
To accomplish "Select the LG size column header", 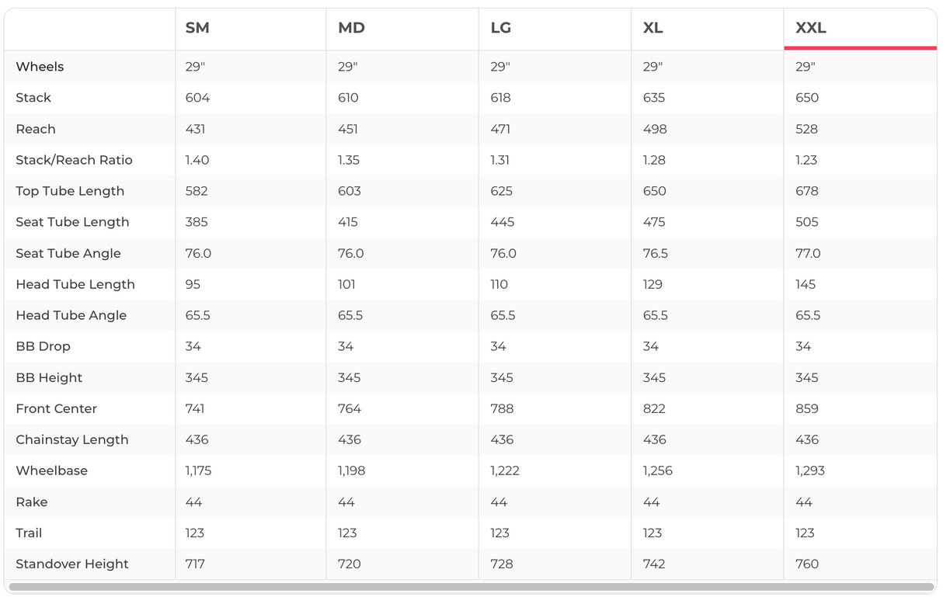I will [501, 29].
